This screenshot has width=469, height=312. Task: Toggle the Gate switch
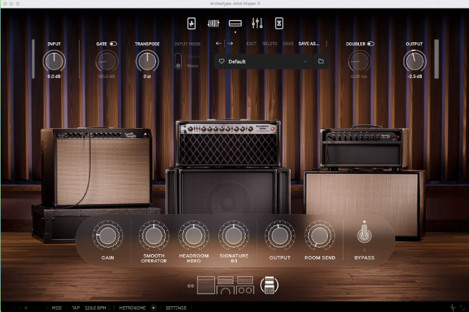point(113,44)
